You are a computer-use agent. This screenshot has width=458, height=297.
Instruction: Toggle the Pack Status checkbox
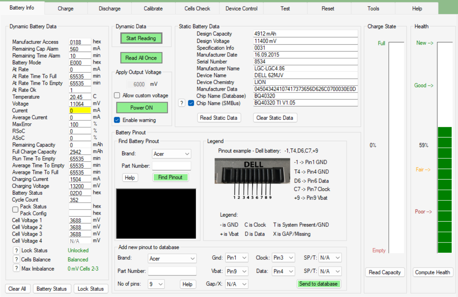pyautogui.click(x=15, y=210)
